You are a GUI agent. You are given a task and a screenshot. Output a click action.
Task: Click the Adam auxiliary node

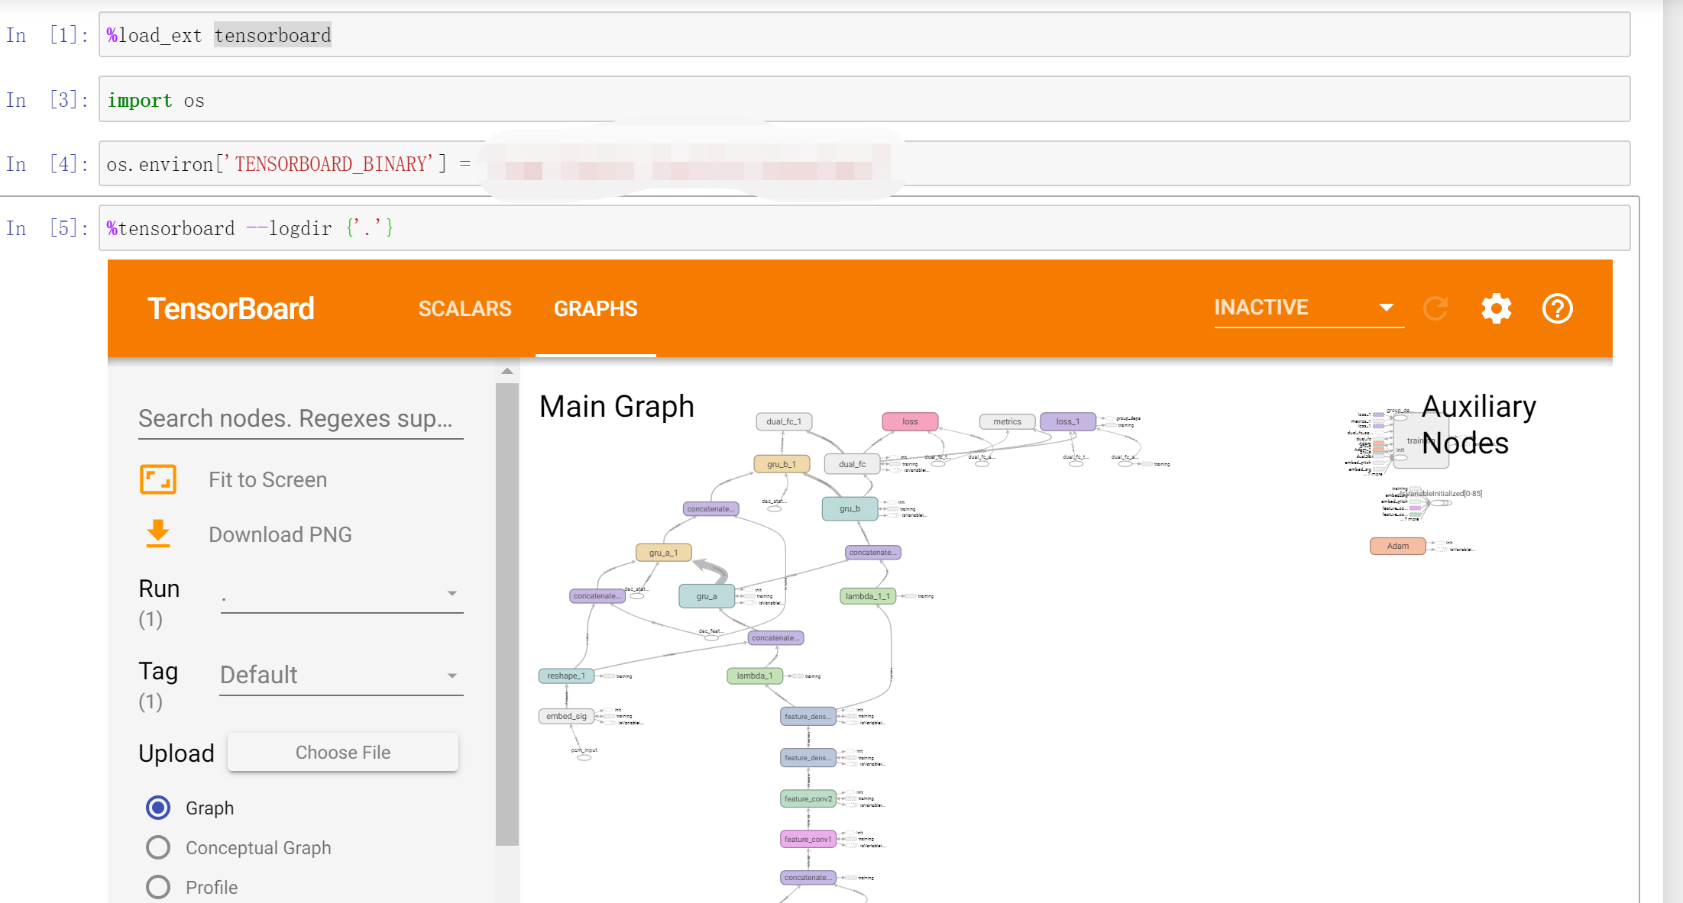tap(1397, 546)
